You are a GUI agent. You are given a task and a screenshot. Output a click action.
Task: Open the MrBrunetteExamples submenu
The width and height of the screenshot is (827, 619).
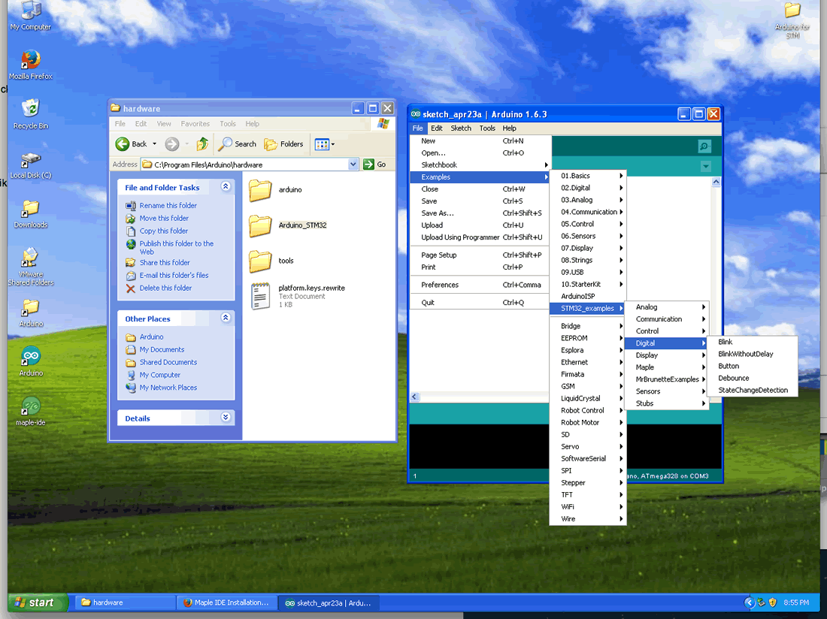coord(665,379)
